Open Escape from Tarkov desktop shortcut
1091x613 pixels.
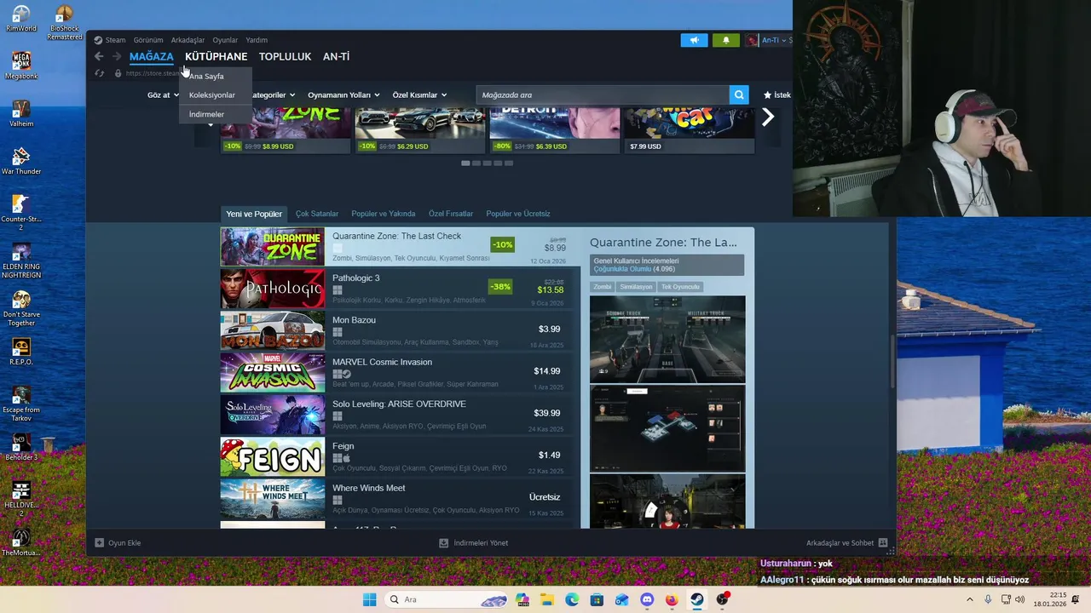(x=21, y=404)
